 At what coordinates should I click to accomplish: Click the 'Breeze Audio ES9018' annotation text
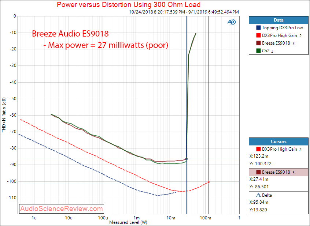(70, 34)
